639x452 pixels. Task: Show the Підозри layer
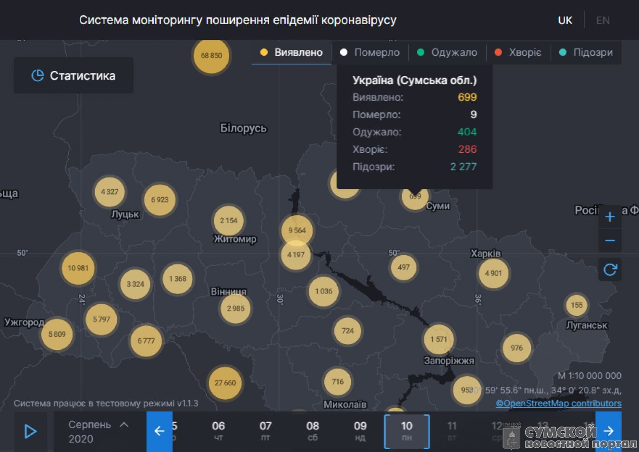pyautogui.click(x=587, y=52)
